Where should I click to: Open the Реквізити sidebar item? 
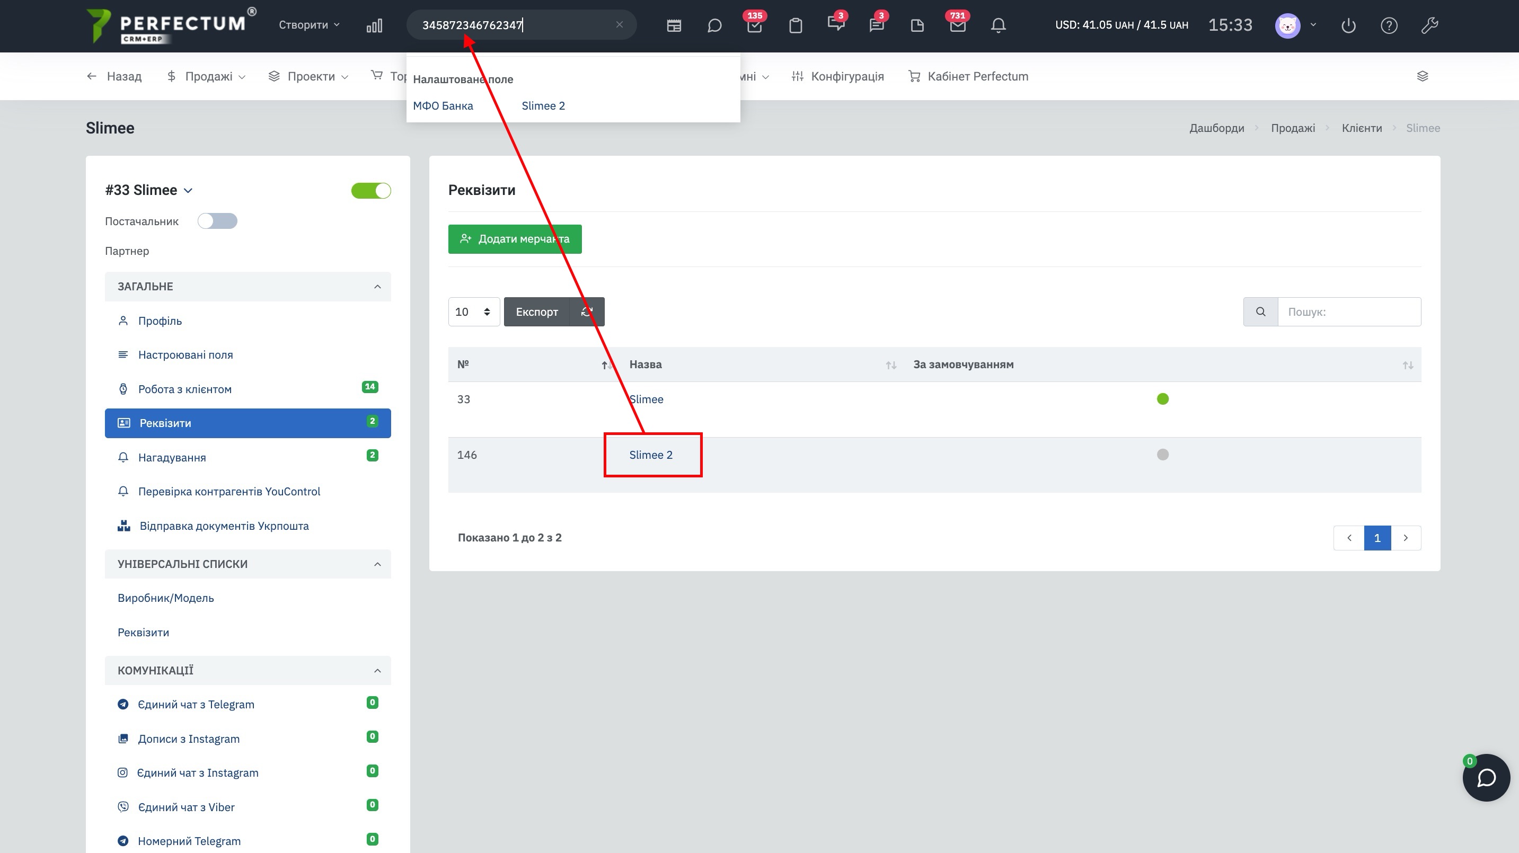248,423
